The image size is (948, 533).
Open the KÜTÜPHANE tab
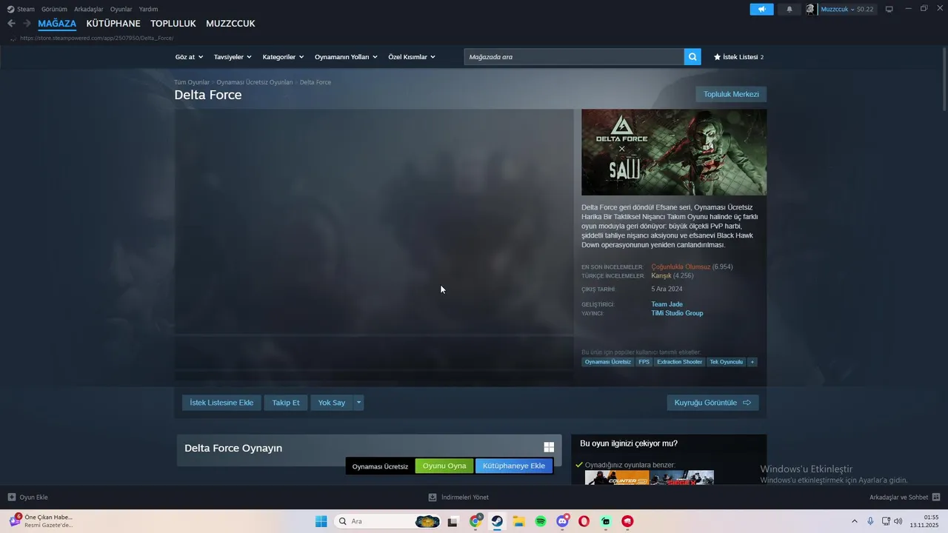[113, 24]
